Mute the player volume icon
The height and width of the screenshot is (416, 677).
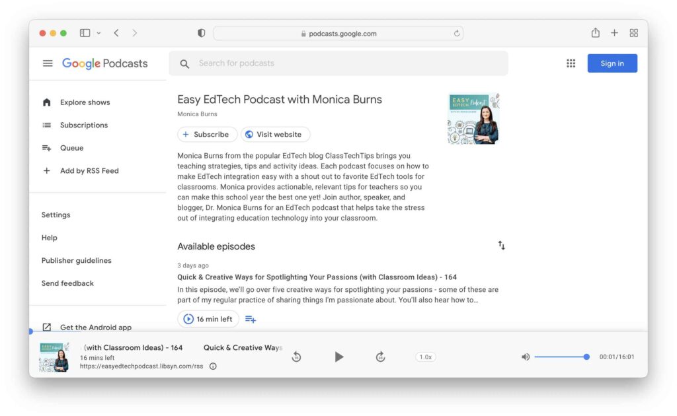tap(525, 357)
